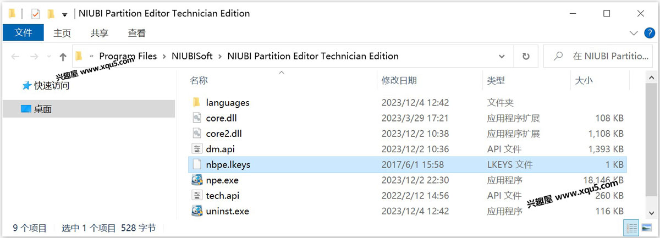660x238 pixels.
Task: Click the 1,393 KB size cell
Action: 606,148
